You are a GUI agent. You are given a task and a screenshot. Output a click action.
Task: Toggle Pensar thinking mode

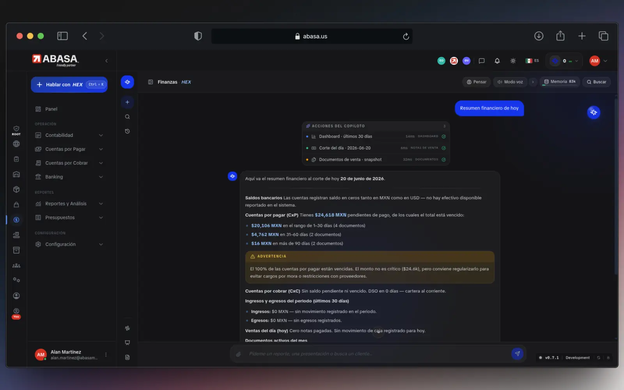coord(477,82)
